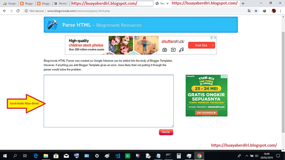Open the volume control in the tray
The height and width of the screenshot is (160, 285).
tap(257, 156)
